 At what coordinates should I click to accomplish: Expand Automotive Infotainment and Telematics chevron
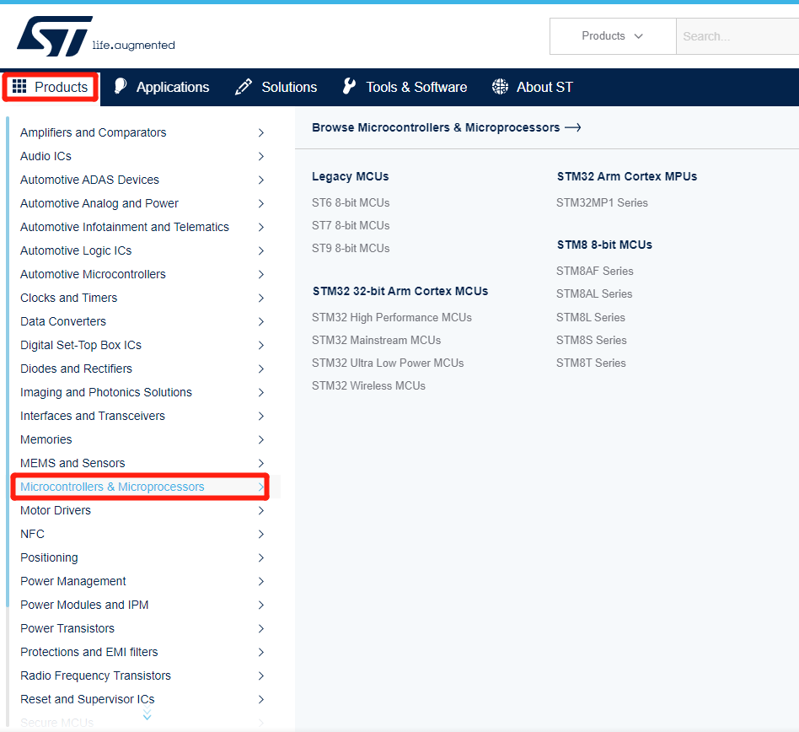[261, 227]
